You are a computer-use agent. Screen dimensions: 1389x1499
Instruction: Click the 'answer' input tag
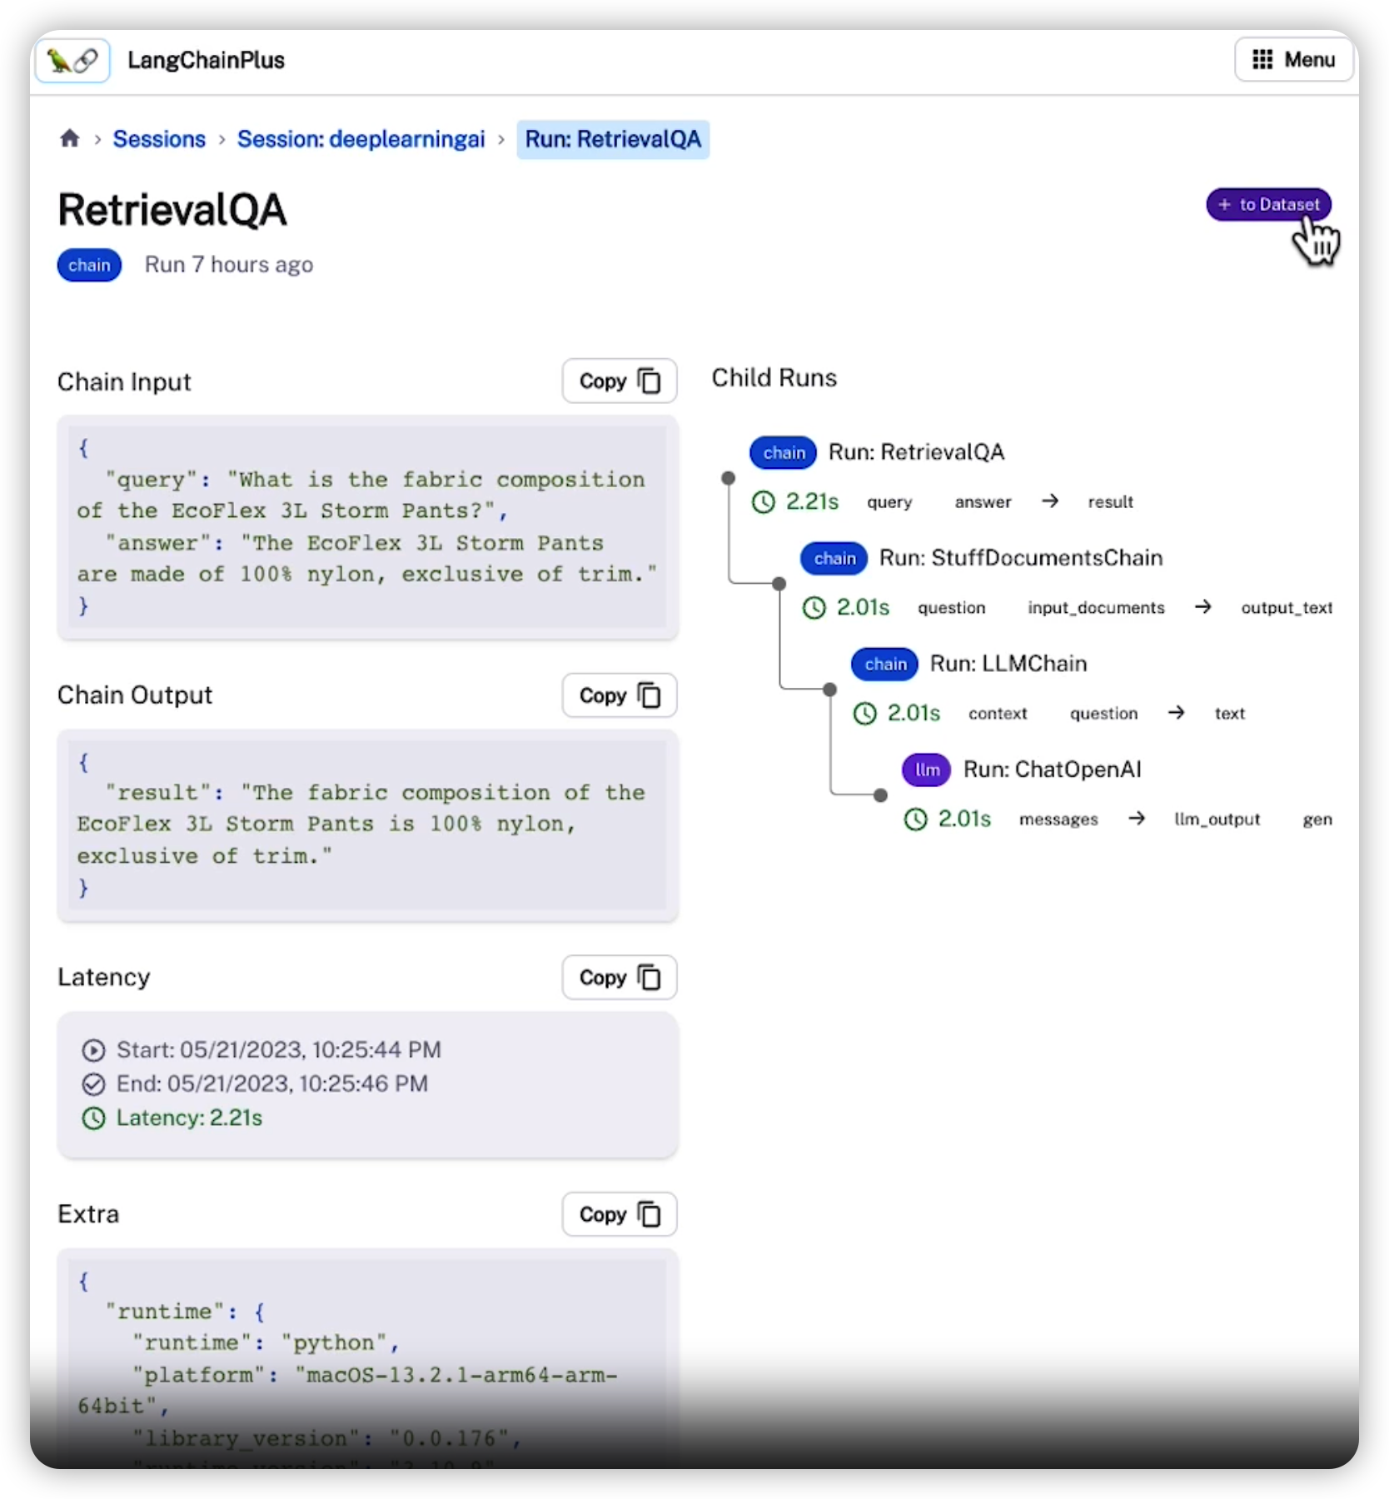click(983, 502)
